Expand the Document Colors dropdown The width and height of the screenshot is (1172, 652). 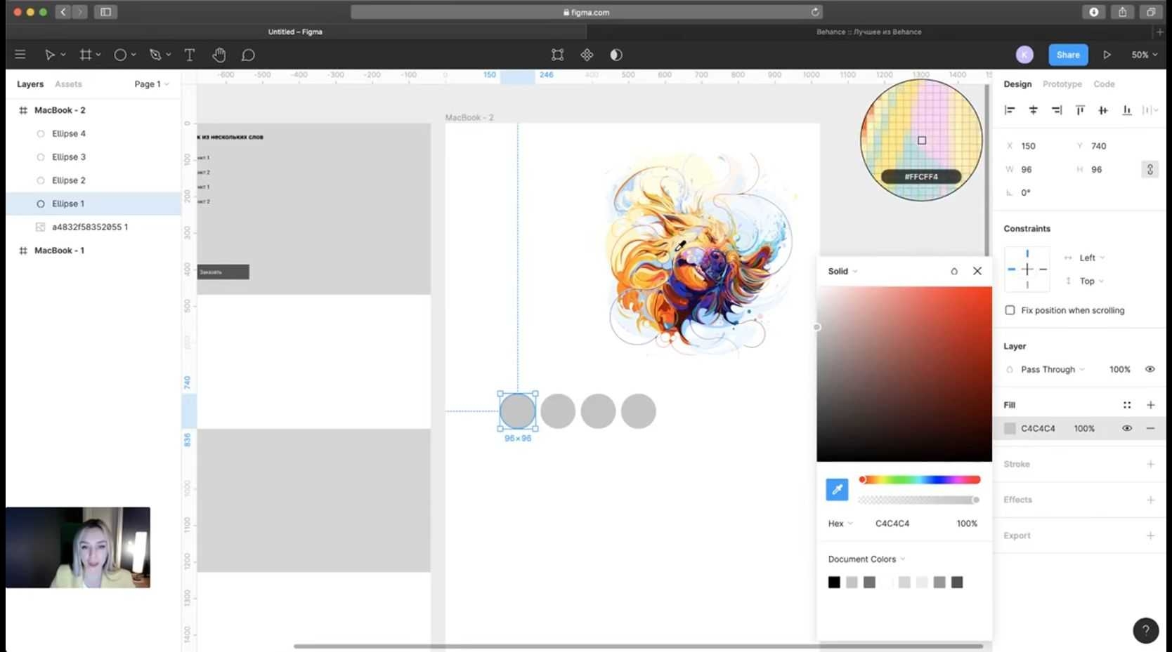(x=867, y=559)
